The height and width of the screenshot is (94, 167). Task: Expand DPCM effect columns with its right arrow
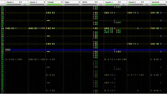[97, 2]
